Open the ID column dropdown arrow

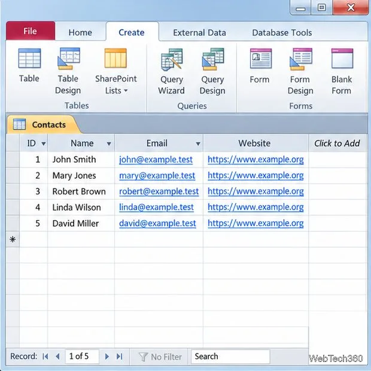coord(44,144)
